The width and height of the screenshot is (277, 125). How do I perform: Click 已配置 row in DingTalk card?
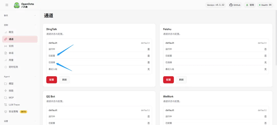[99, 56]
